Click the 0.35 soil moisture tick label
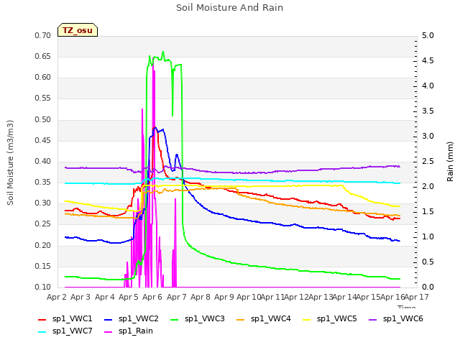Screen dimensions: 460x345 tap(43, 183)
